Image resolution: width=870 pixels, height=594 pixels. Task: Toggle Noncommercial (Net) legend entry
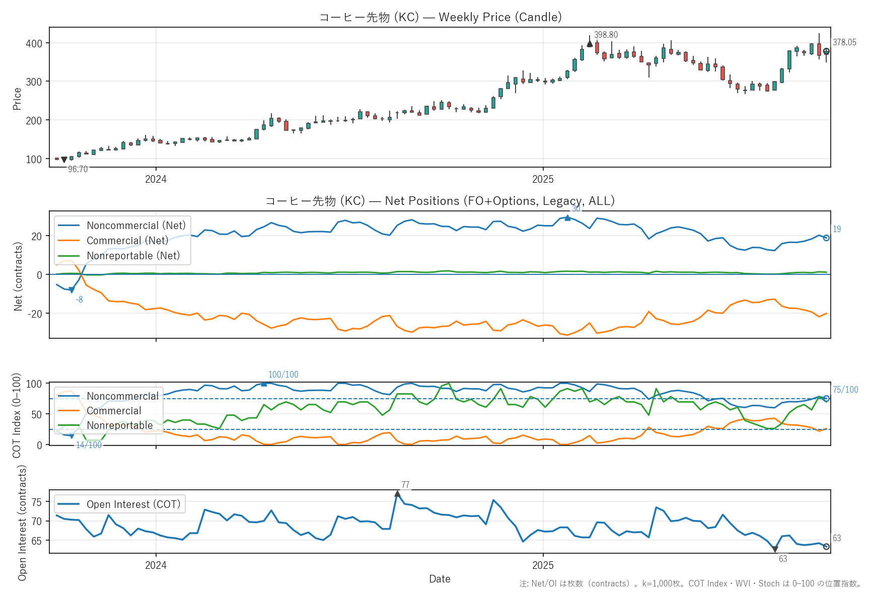click(x=136, y=226)
